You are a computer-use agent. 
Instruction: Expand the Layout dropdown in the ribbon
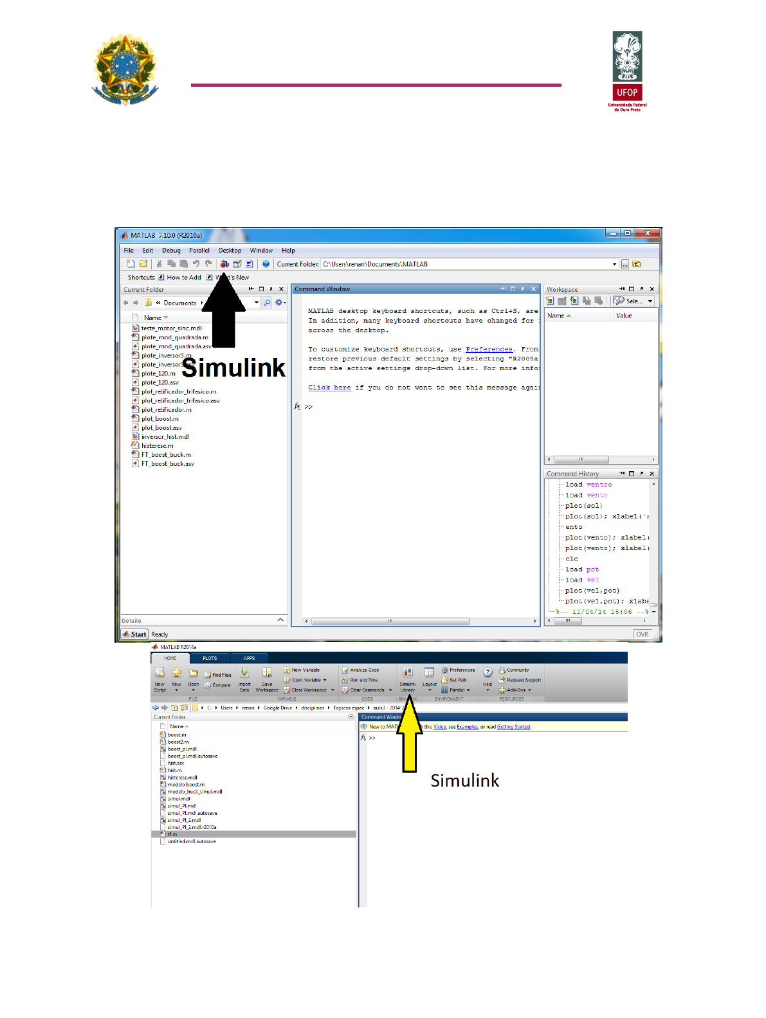coord(430,690)
